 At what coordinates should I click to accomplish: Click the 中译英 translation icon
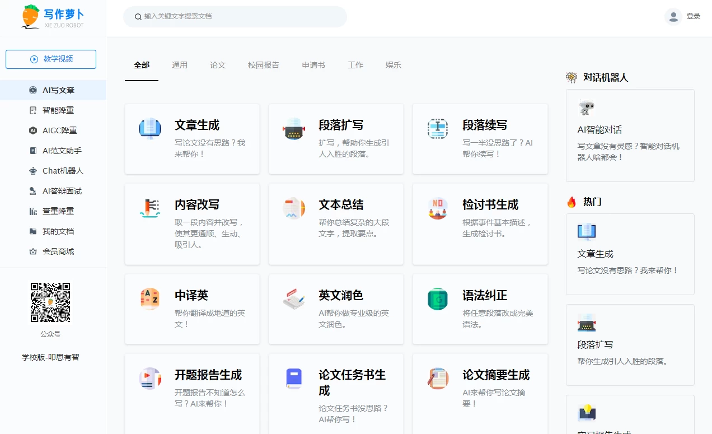149,299
